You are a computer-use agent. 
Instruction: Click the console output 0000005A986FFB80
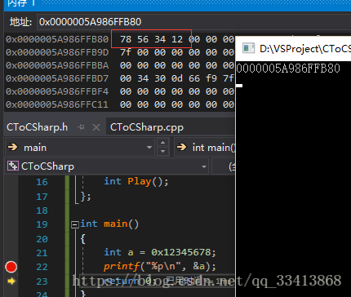click(x=288, y=68)
